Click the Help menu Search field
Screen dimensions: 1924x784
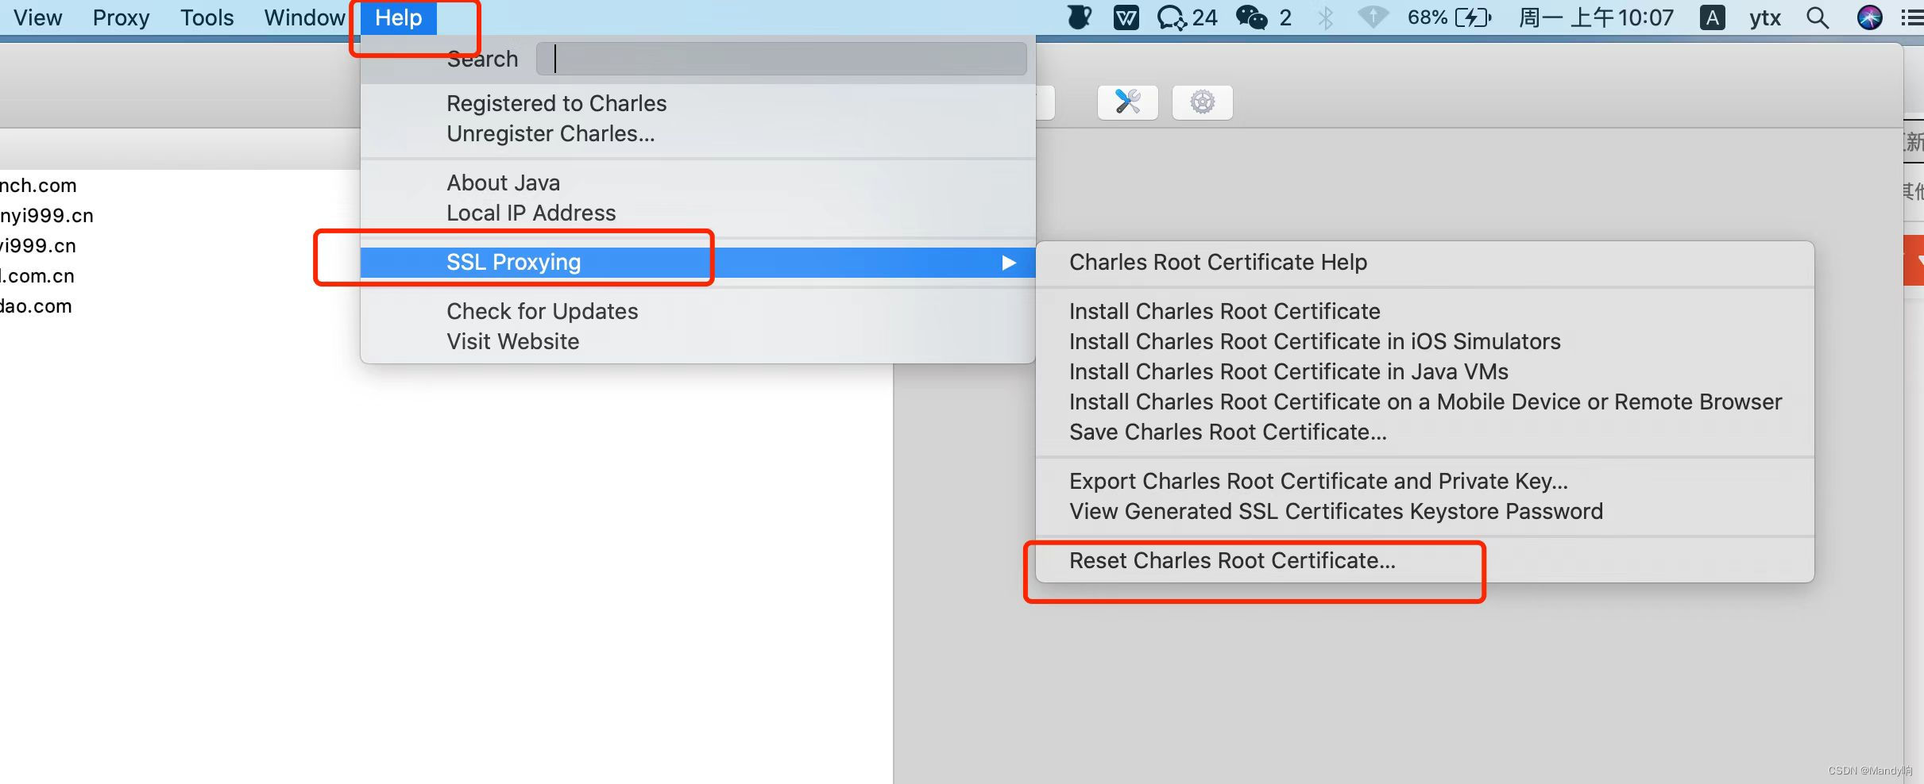[x=781, y=59]
